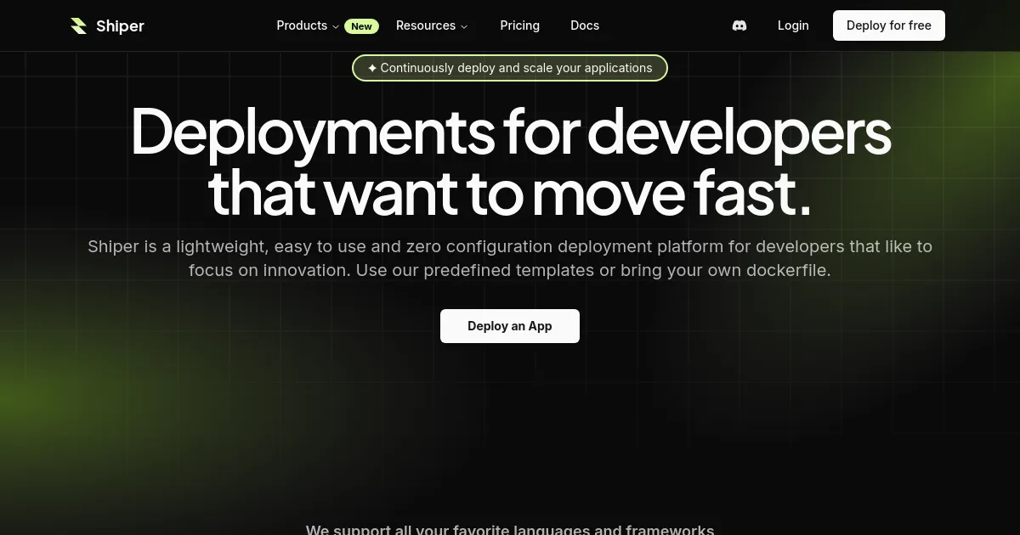
Task: Expand the Resources dropdown chevron
Action: 464,26
